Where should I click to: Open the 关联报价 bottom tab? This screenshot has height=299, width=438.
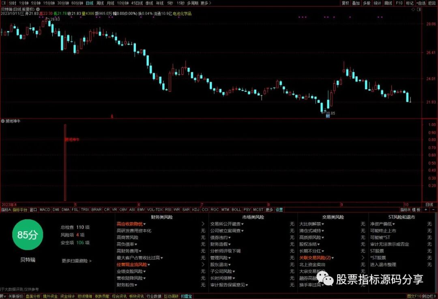coord(16,296)
